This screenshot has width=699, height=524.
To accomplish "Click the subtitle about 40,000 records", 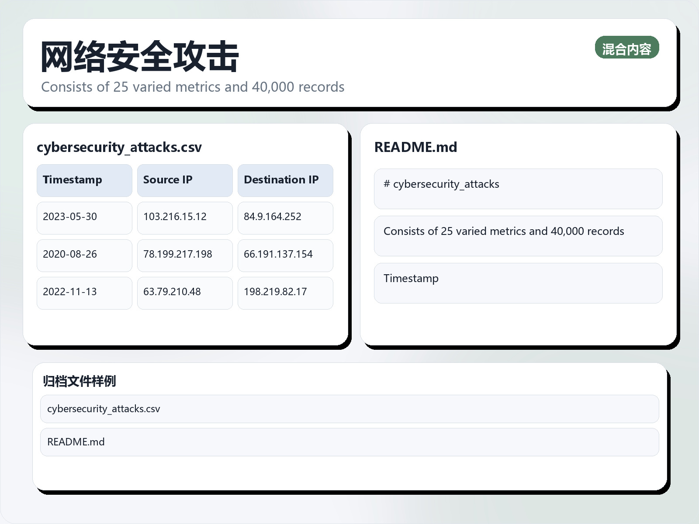I will tap(192, 87).
